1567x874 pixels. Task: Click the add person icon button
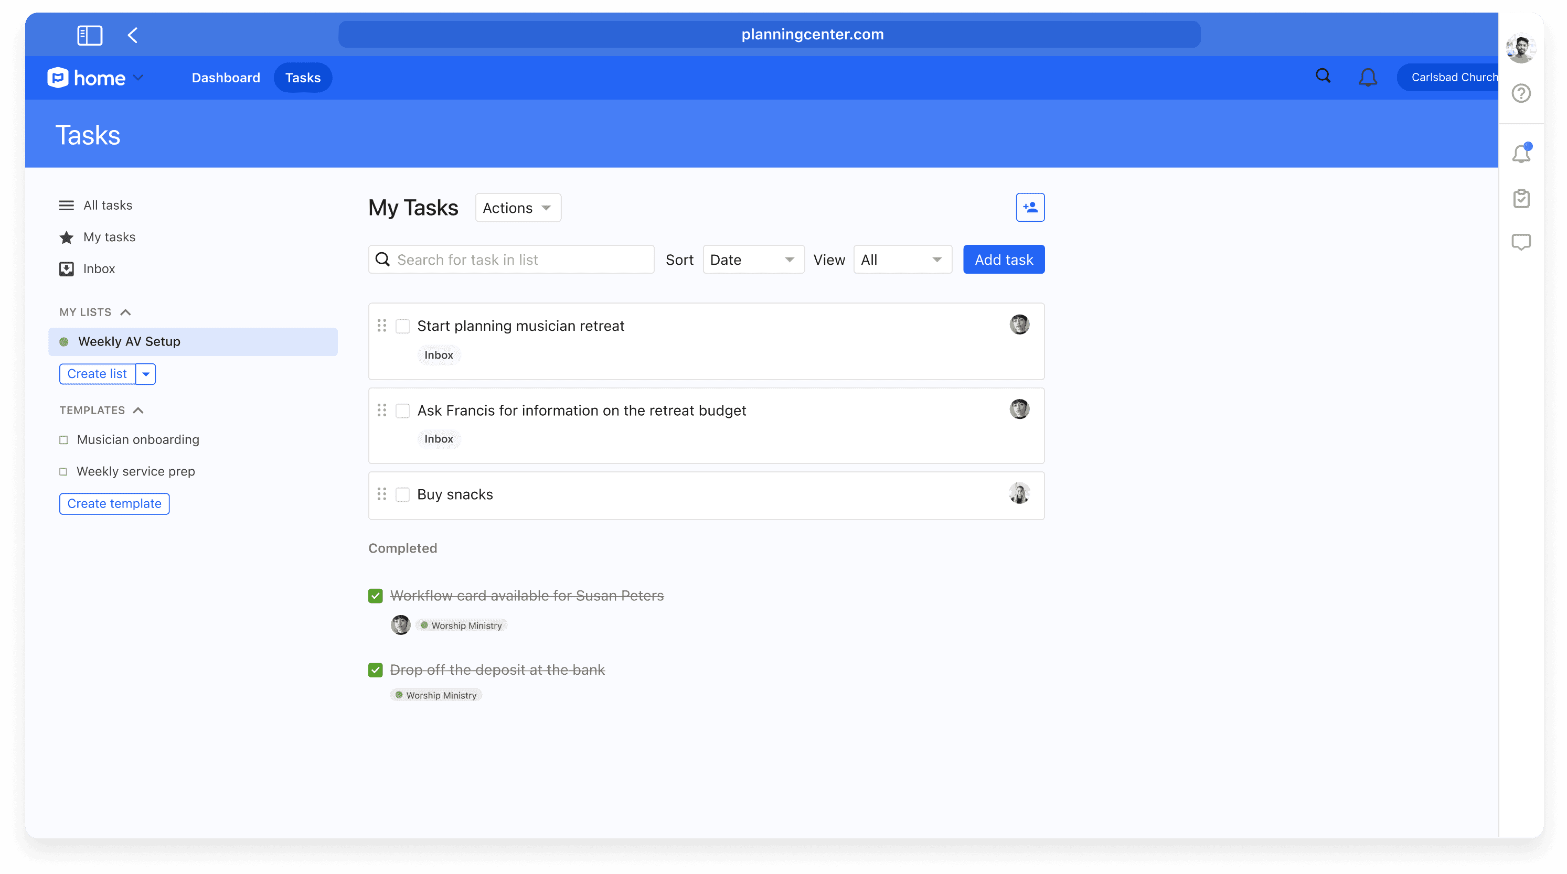tap(1030, 207)
